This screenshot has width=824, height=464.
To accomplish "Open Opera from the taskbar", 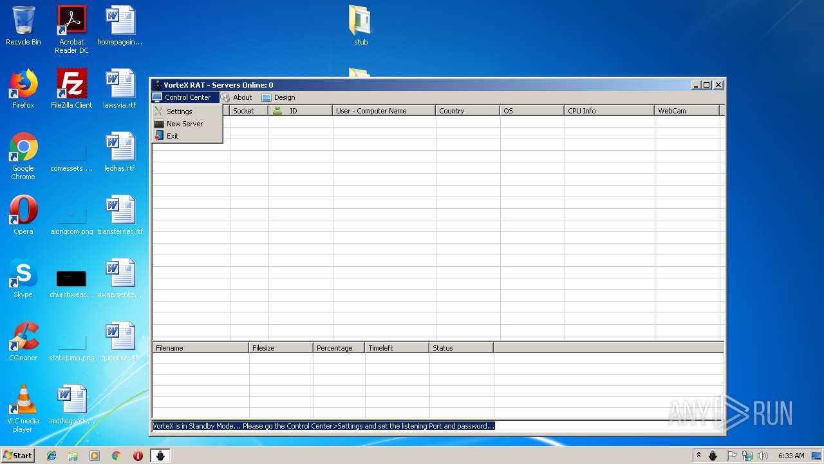I will 138,456.
